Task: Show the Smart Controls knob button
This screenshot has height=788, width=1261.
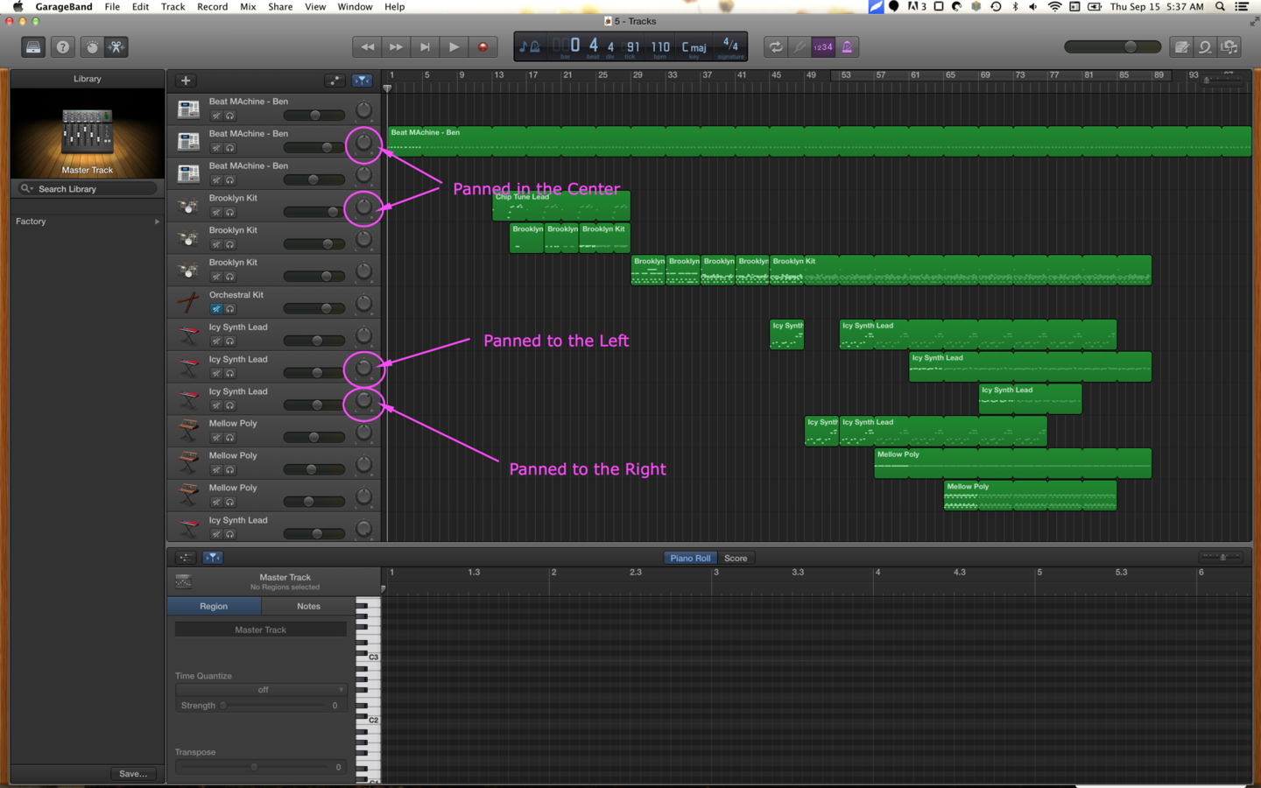Action: click(x=92, y=47)
